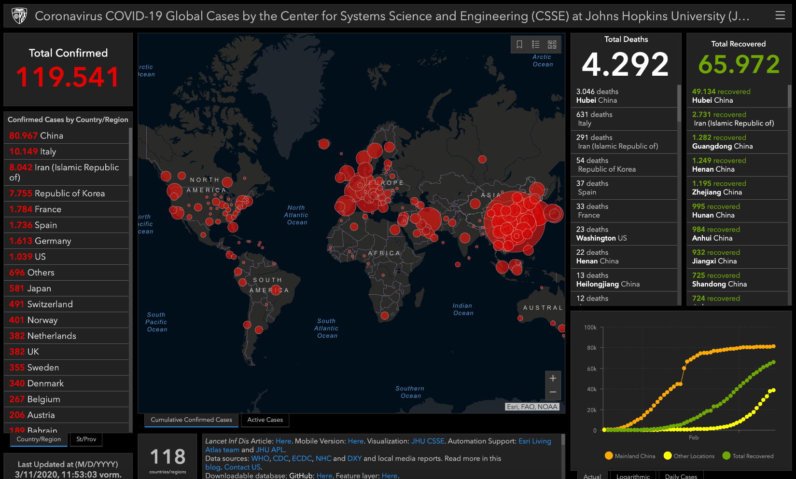Show the Logarithmic chart view

[x=633, y=476]
